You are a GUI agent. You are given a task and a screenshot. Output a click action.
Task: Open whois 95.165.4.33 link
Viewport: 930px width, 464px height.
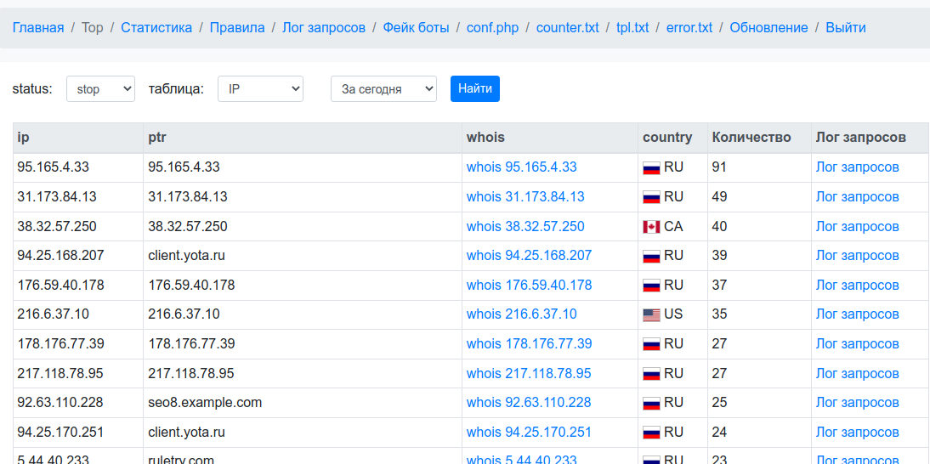(521, 167)
